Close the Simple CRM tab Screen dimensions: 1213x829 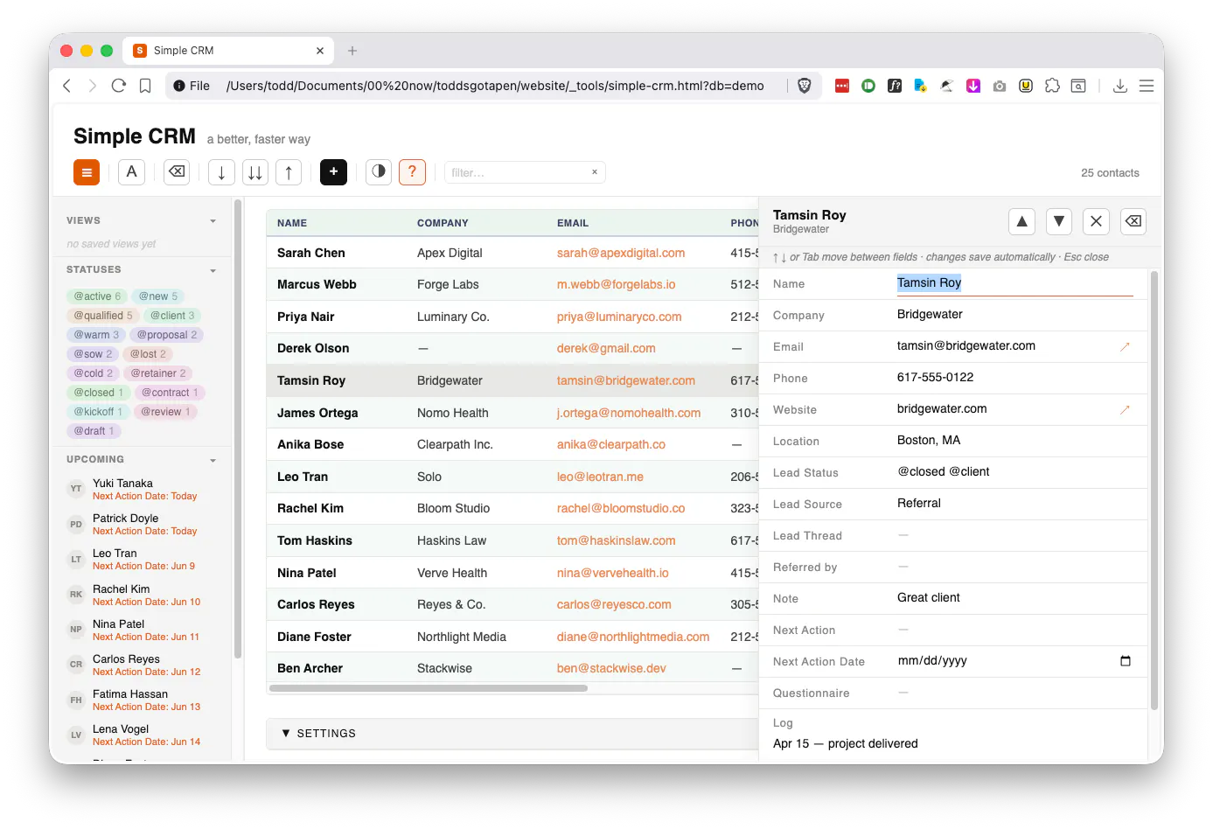coord(320,51)
